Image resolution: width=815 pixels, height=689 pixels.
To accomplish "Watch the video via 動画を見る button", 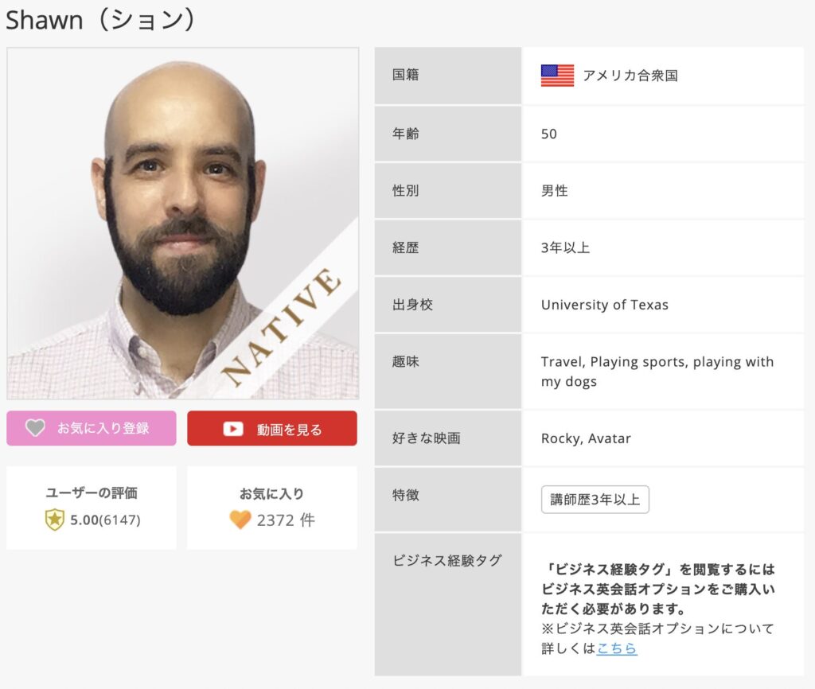I will click(x=272, y=428).
